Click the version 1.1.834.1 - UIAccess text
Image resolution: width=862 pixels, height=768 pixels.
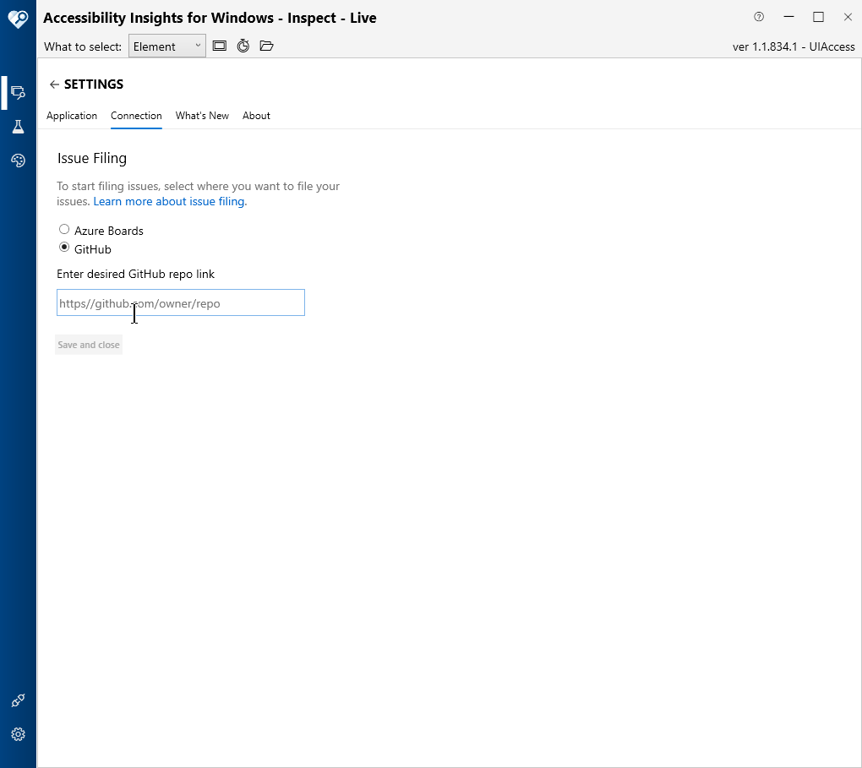point(794,46)
